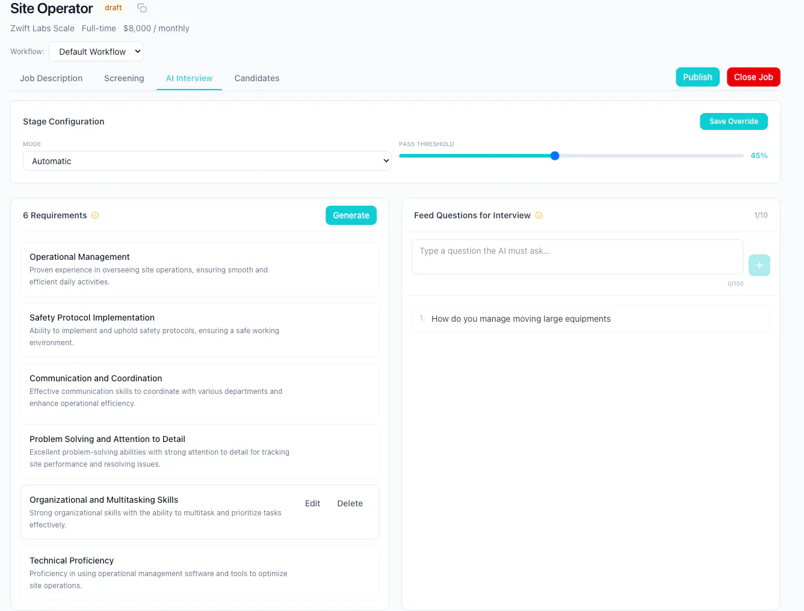Click info icon next to 6 Requirements

[x=95, y=215]
